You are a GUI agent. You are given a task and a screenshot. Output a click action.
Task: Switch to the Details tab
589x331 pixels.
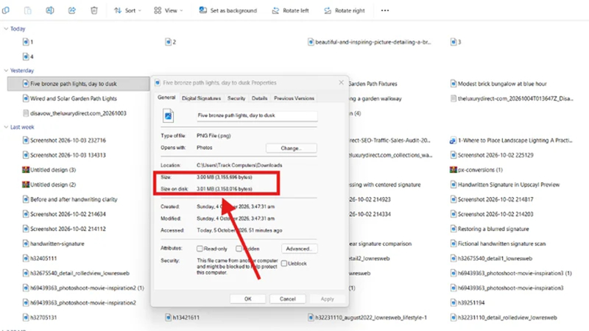260,99
